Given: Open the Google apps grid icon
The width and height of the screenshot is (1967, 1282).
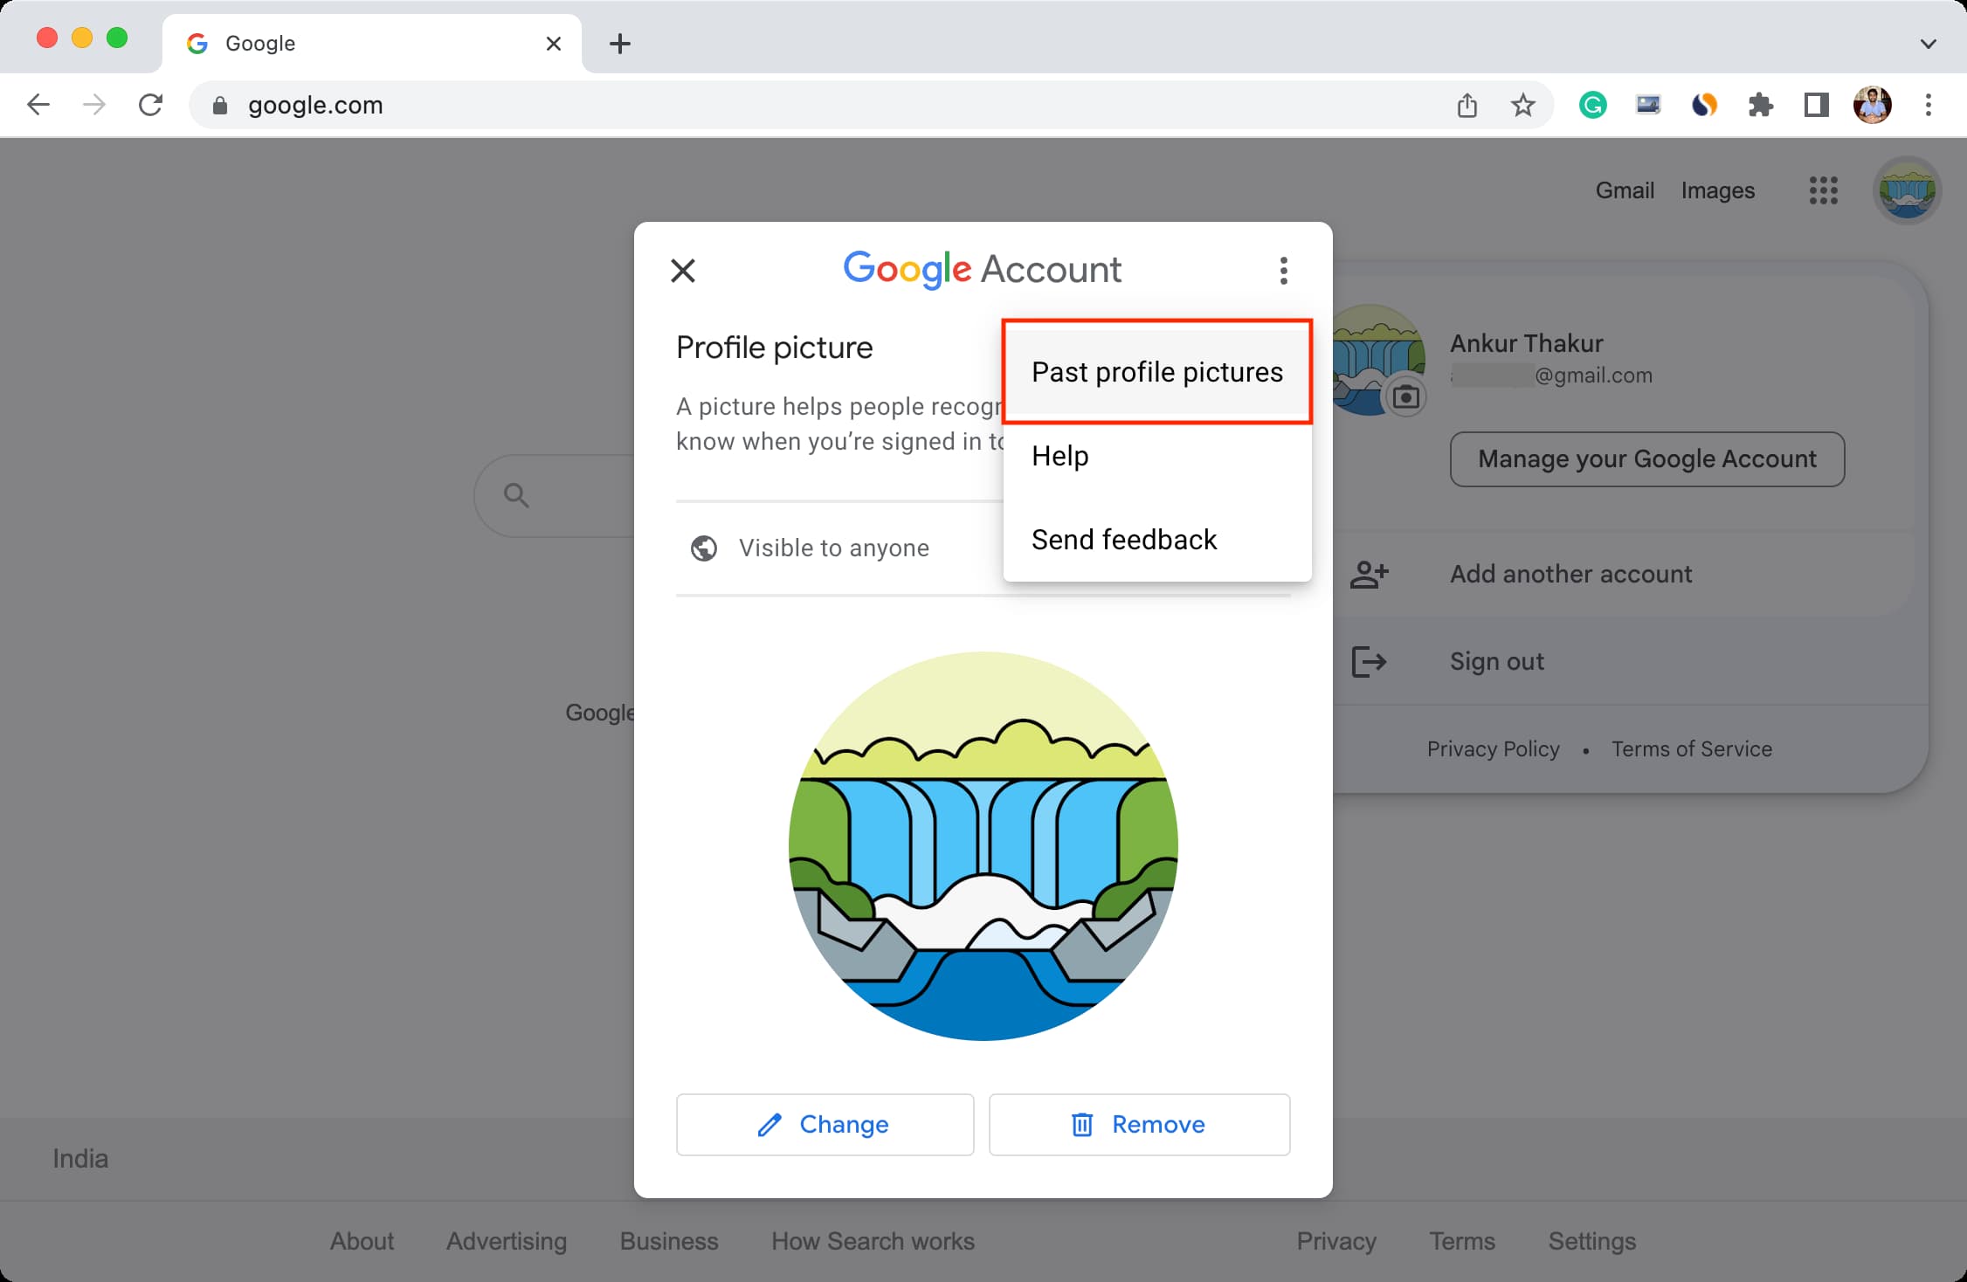Looking at the screenshot, I should coord(1824,190).
